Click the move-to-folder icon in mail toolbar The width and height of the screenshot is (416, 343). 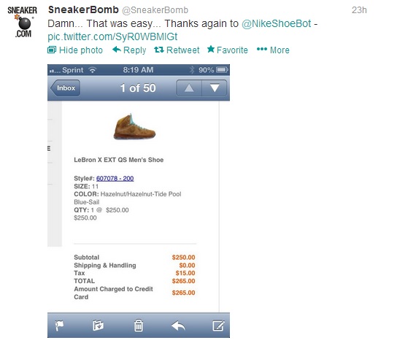pyautogui.click(x=99, y=325)
